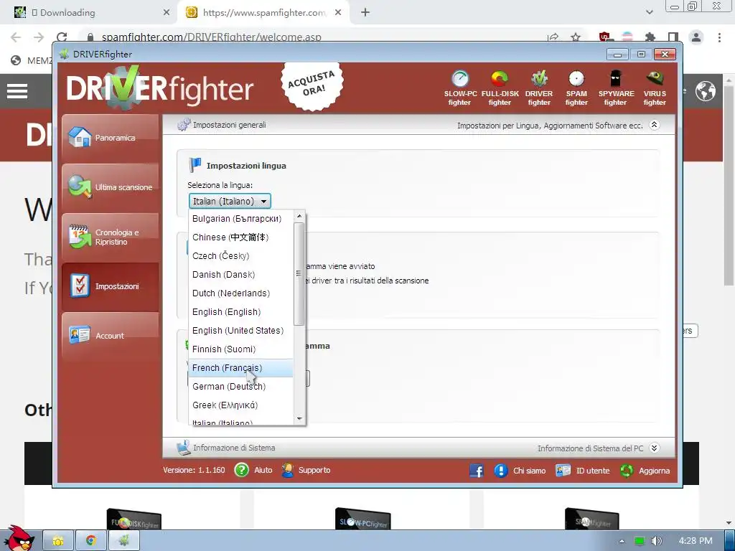Open SLOW-PC fighter icon in header
735x551 pixels.
460,88
